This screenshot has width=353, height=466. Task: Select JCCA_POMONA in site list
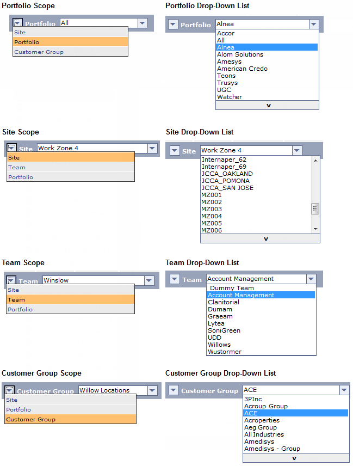[256, 181]
